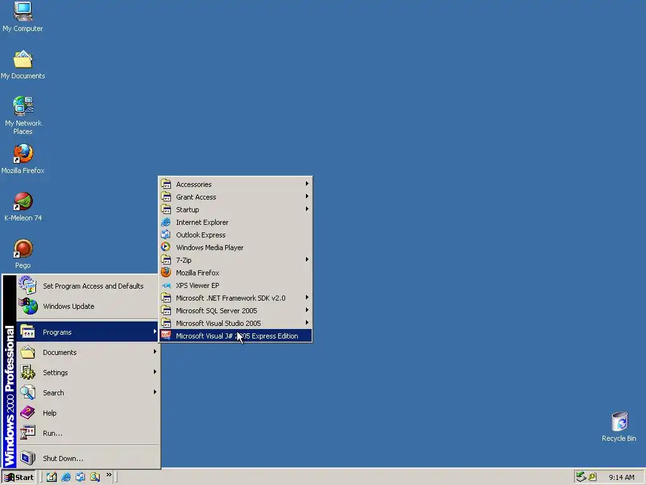Click Show Desktop quick launch icon

click(x=52, y=477)
